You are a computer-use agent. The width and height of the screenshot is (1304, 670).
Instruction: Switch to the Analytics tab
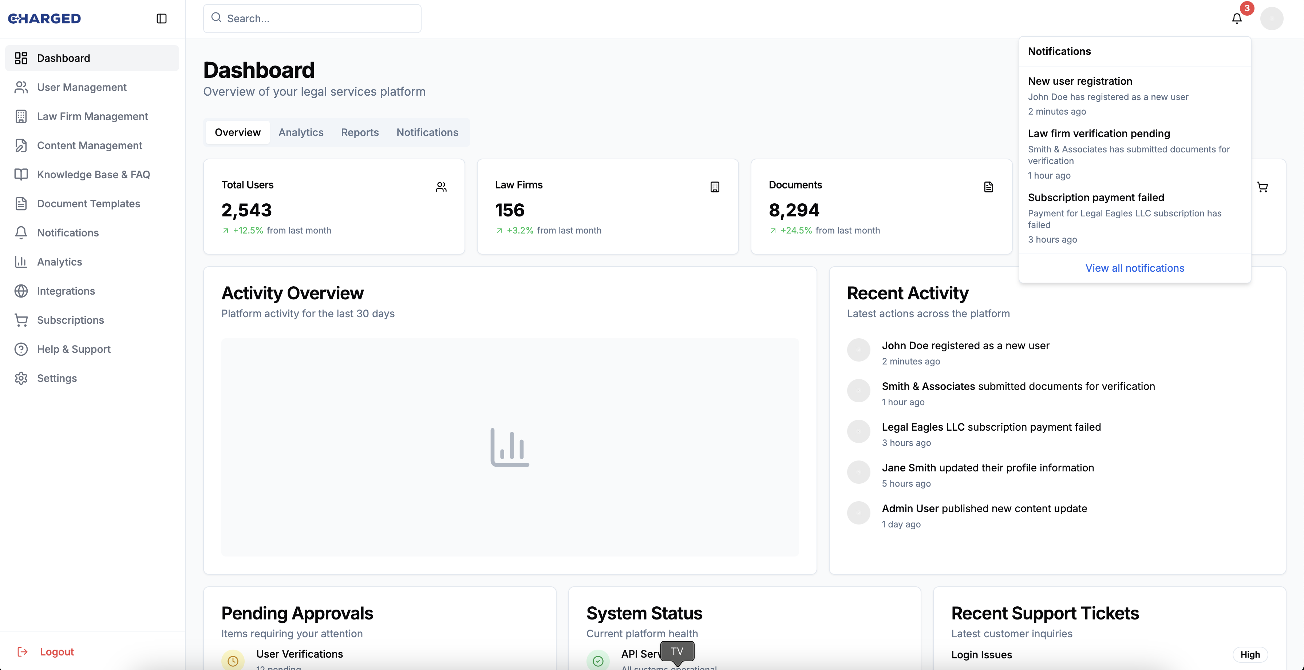pyautogui.click(x=301, y=132)
